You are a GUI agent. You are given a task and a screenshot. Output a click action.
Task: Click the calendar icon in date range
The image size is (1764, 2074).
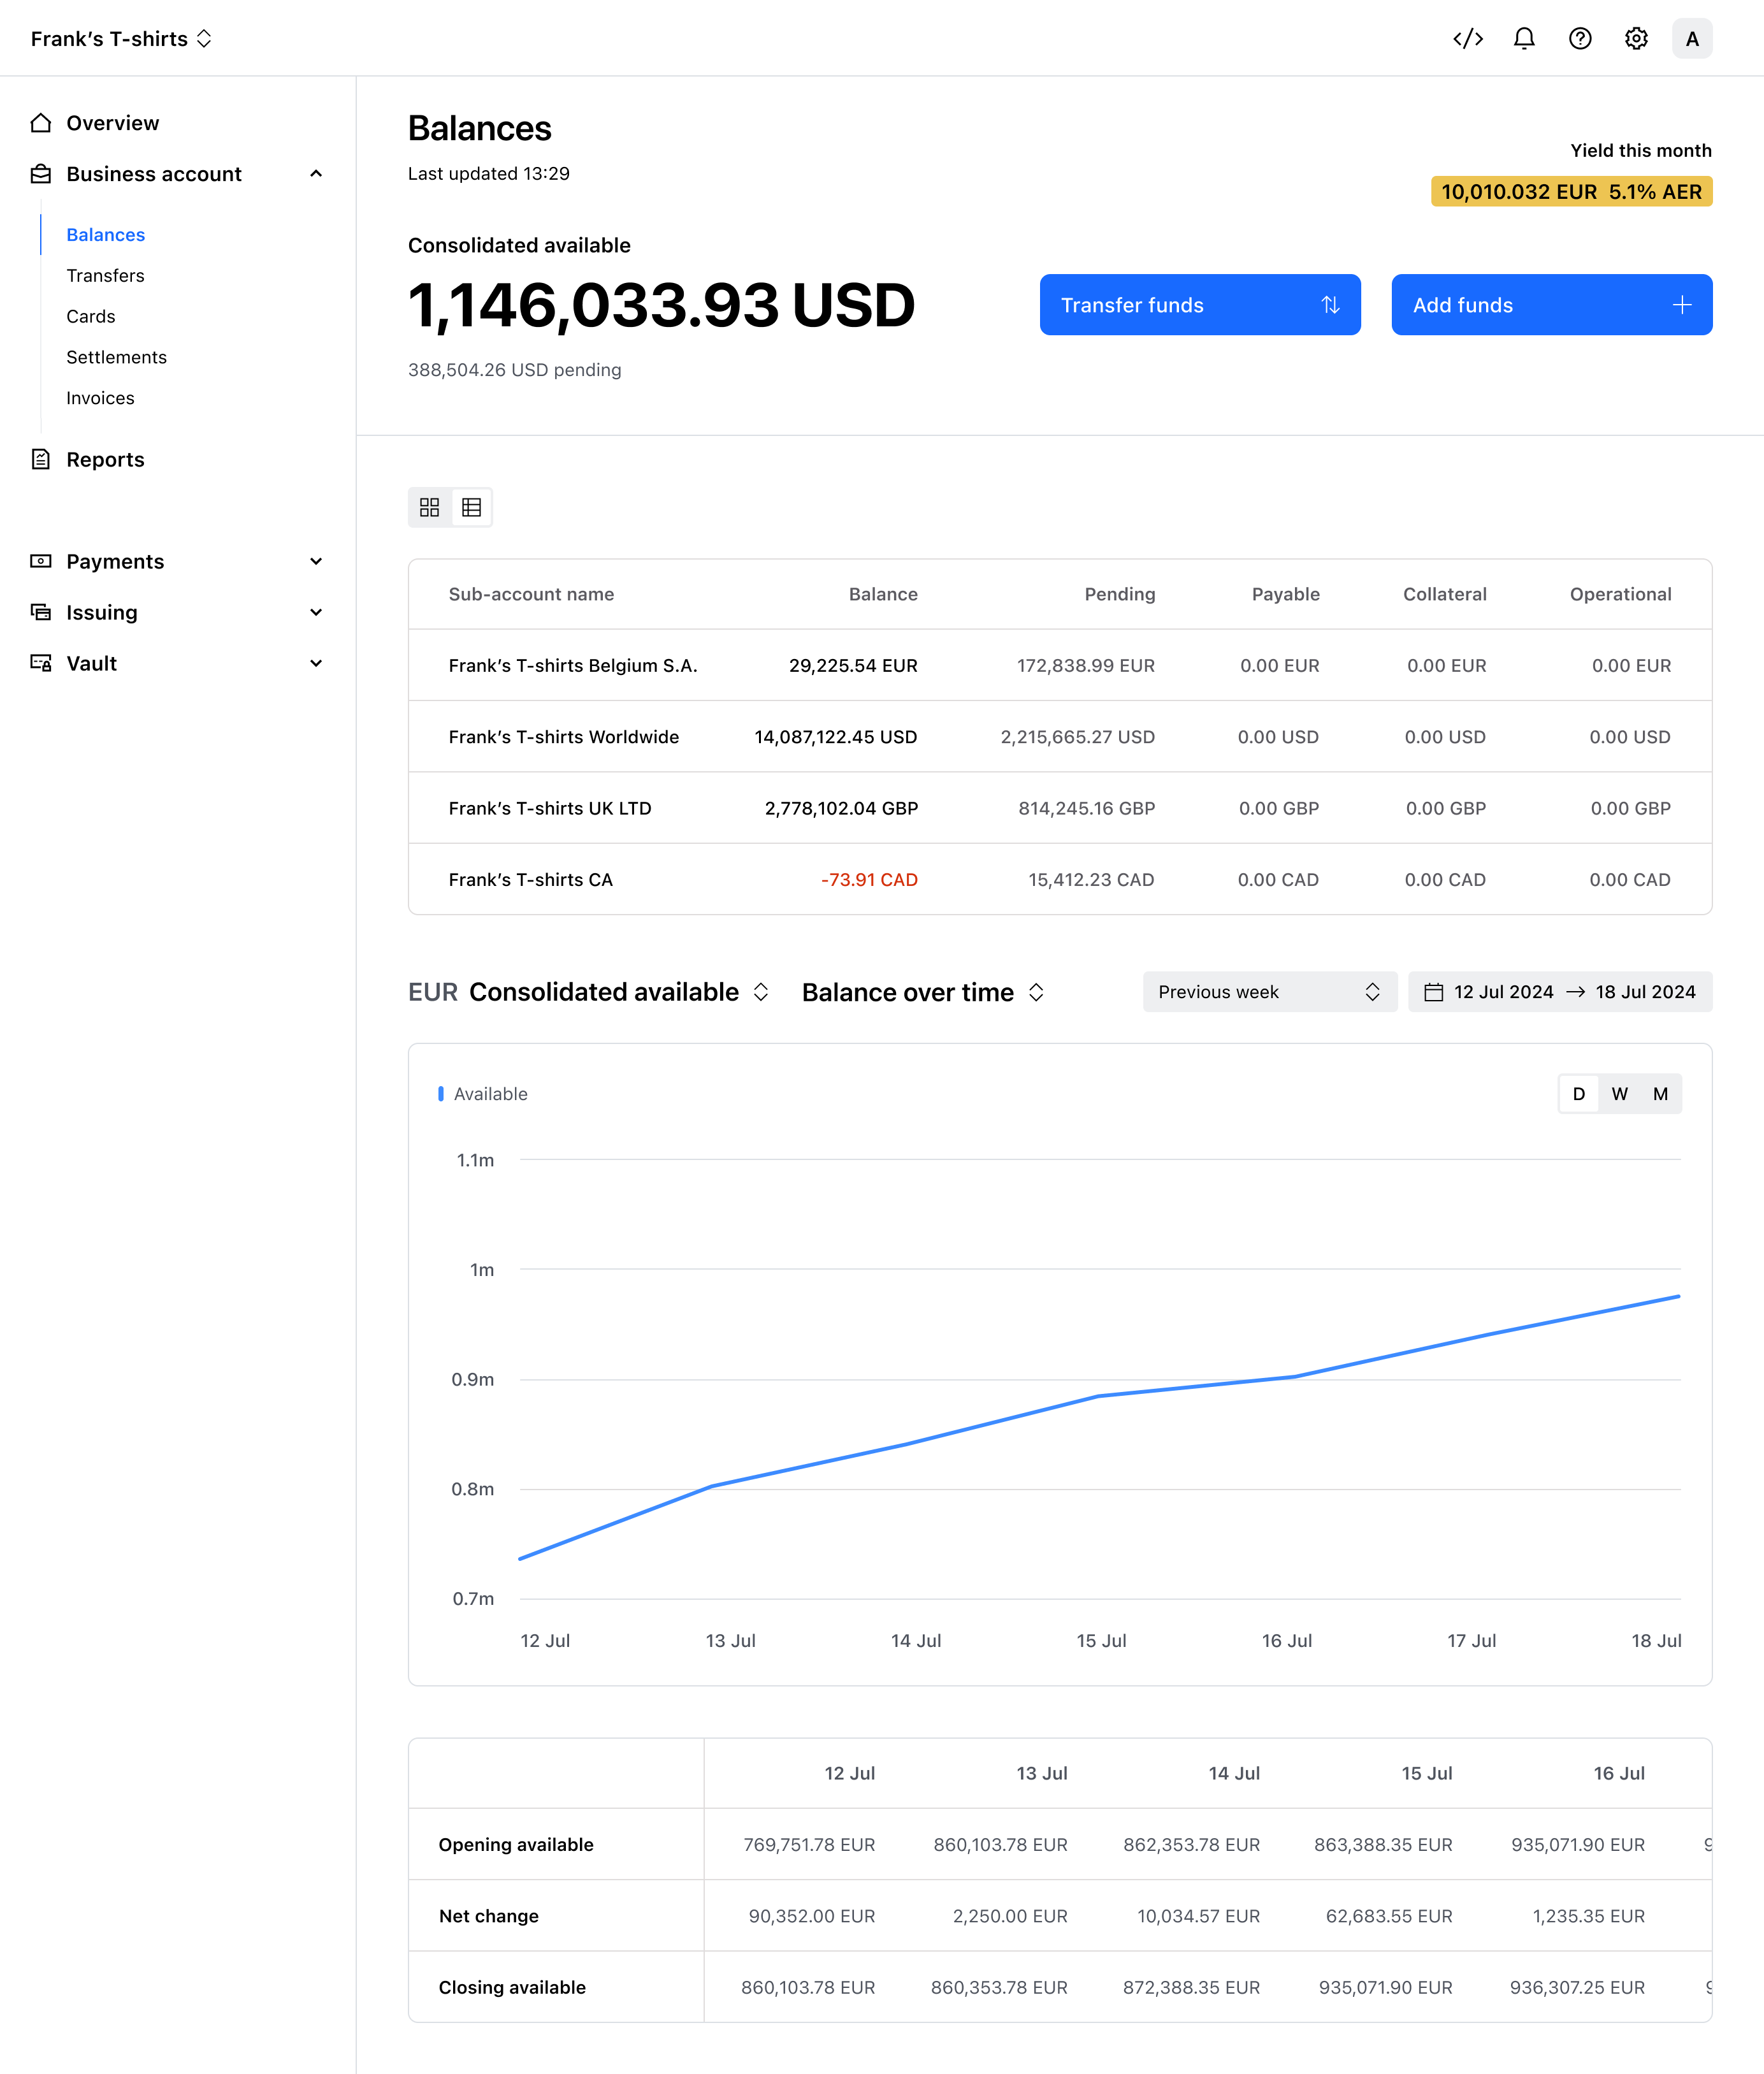tap(1433, 992)
